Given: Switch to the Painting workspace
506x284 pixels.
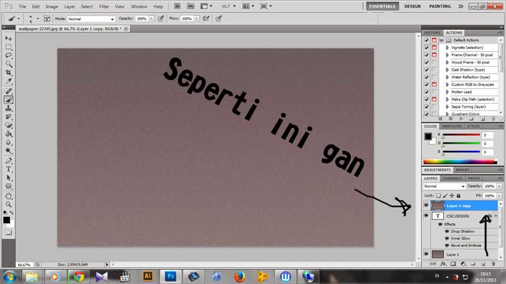Looking at the screenshot, I should tap(440, 6).
